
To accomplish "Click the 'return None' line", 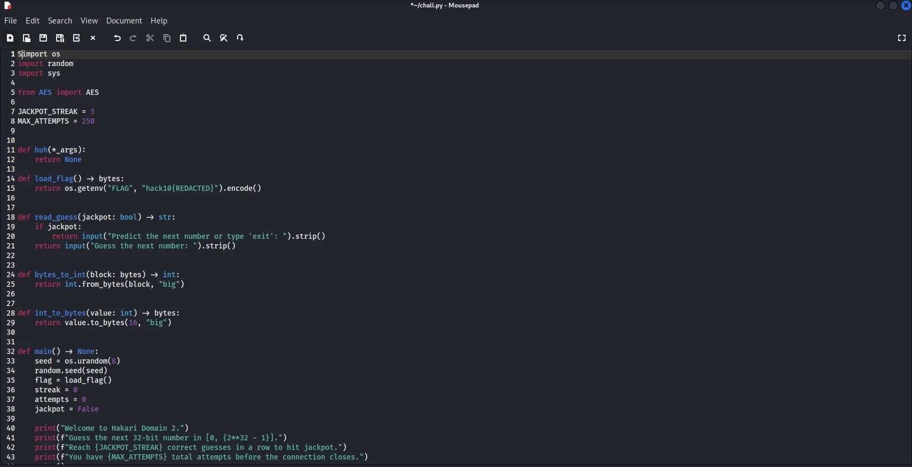I will 58,159.
